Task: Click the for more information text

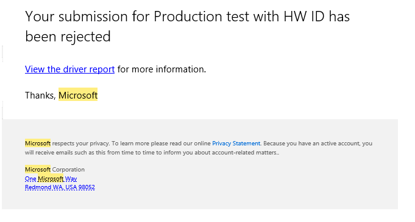Action: click(161, 69)
